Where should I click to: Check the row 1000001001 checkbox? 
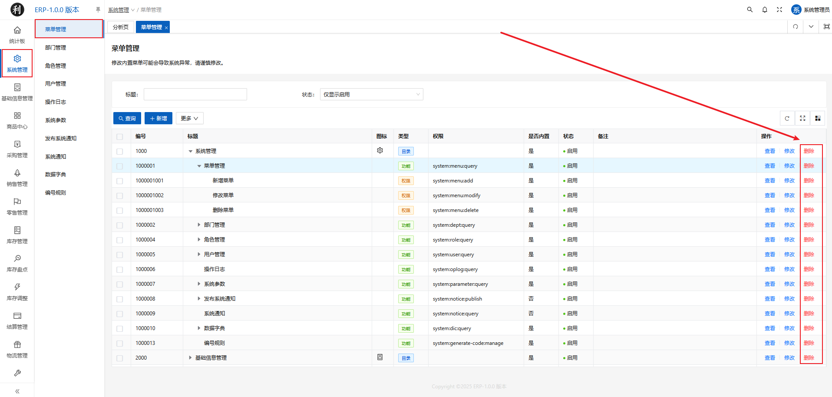120,181
